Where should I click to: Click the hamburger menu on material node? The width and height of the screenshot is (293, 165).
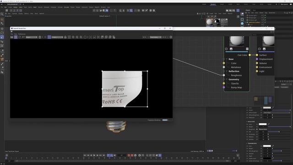point(247,49)
